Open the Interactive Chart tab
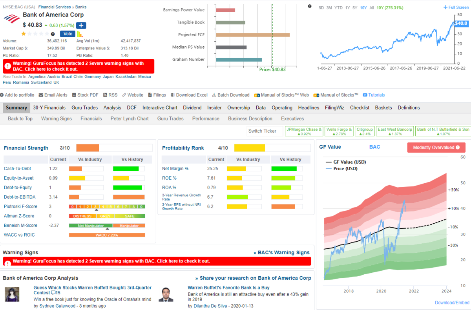The height and width of the screenshot is (310, 471). pos(160,108)
